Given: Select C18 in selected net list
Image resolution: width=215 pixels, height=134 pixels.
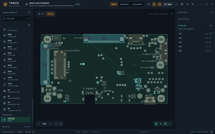Looking at the screenshot, I should (195, 38).
